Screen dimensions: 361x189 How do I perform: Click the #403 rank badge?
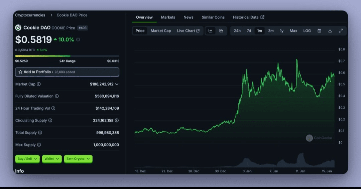click(x=83, y=28)
